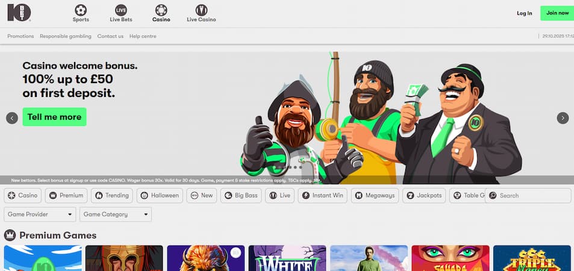Go to previous banner slide arrow

[x=12, y=118]
